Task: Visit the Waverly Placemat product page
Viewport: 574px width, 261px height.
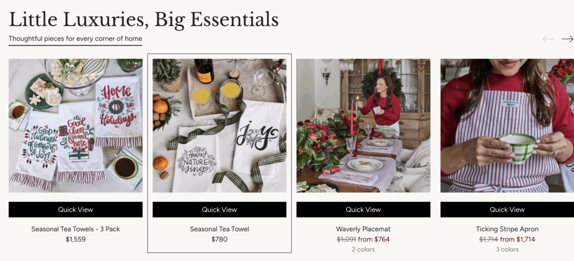Action: (363, 229)
